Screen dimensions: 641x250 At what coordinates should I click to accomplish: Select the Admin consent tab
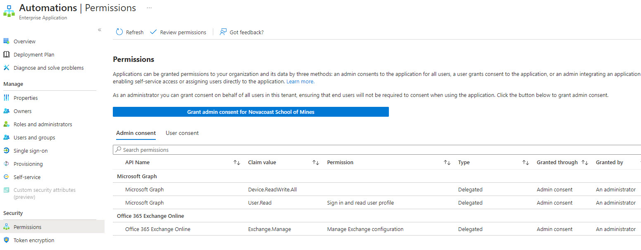tap(136, 133)
